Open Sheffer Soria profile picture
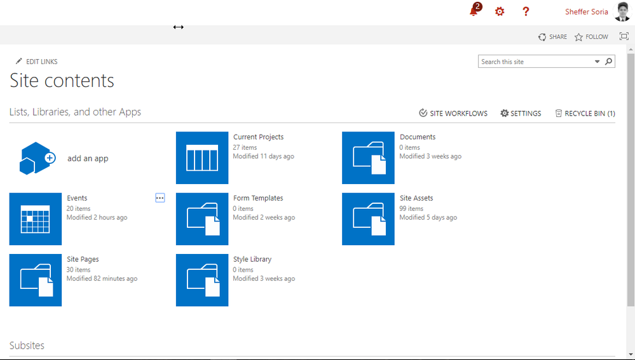Viewport: 635px width, 360px height. 622,11
